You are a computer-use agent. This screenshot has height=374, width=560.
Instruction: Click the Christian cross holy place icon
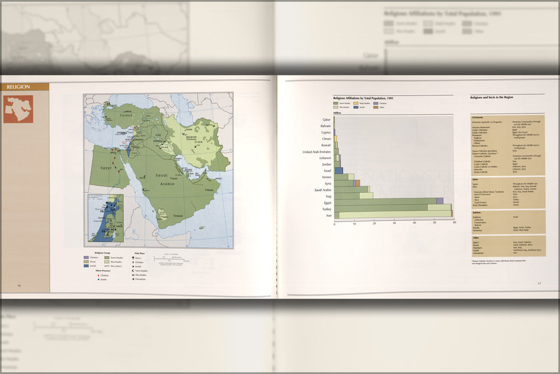coord(132,262)
